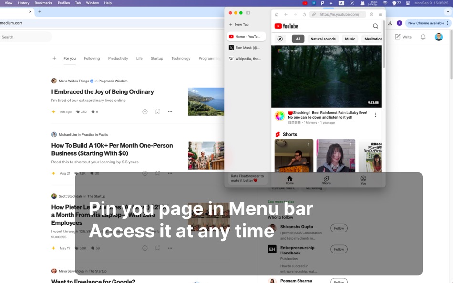Reload the page in Floatbrowser
This screenshot has height=283, width=453.
304,14
